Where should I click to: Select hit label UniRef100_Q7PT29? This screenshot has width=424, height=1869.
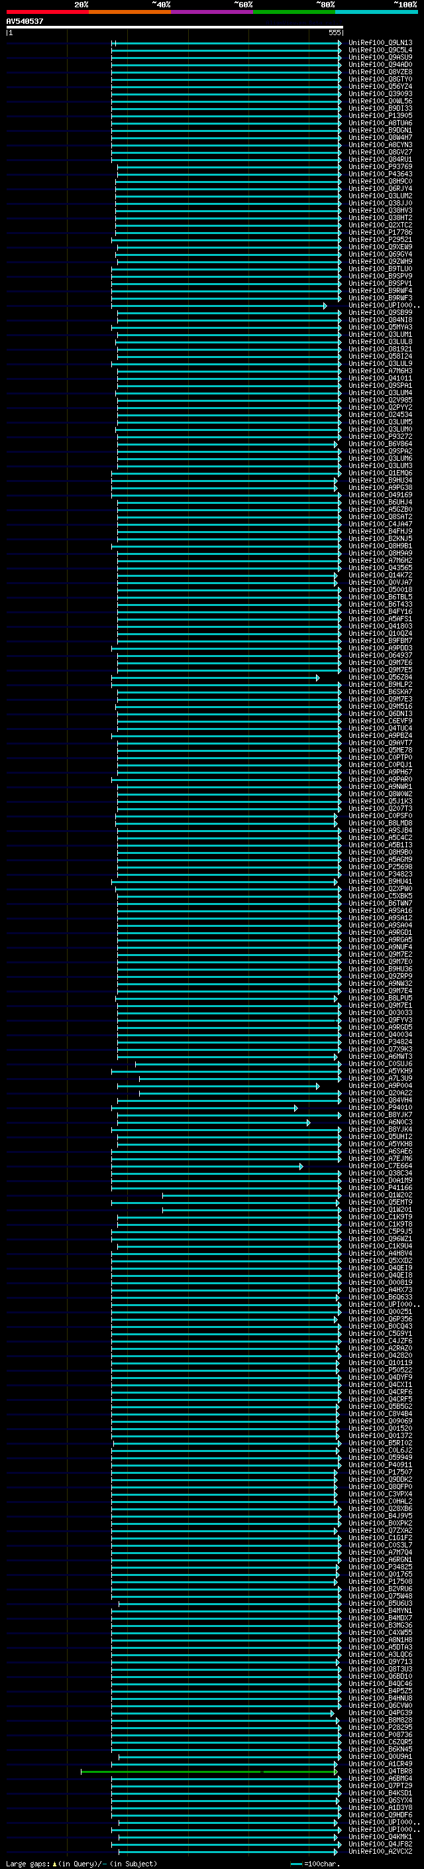tap(380, 1785)
